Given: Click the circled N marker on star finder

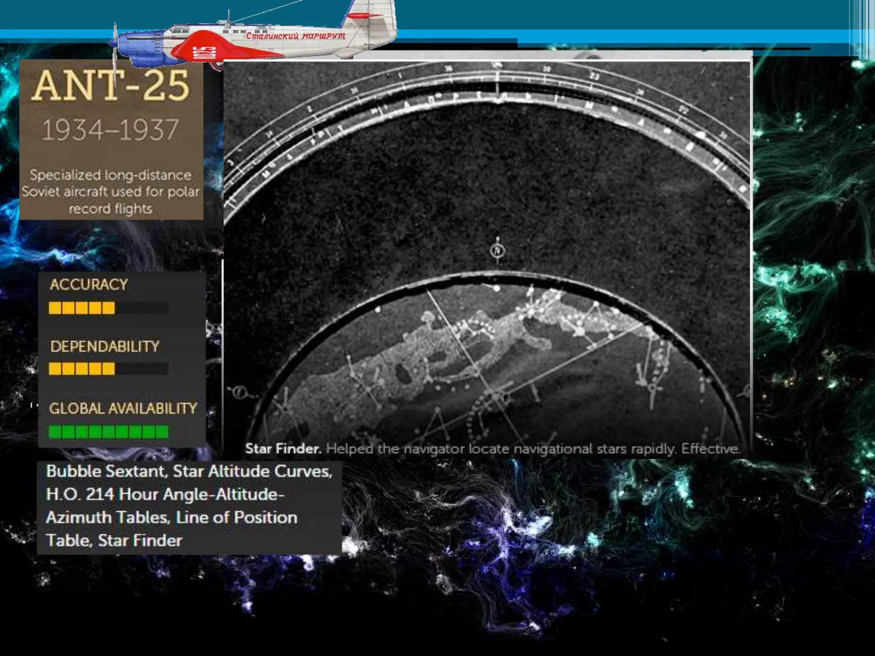Looking at the screenshot, I should (x=497, y=250).
